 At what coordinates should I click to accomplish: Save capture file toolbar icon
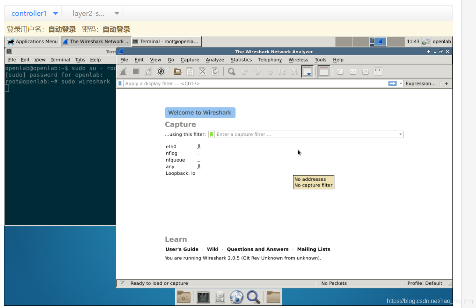(190, 71)
